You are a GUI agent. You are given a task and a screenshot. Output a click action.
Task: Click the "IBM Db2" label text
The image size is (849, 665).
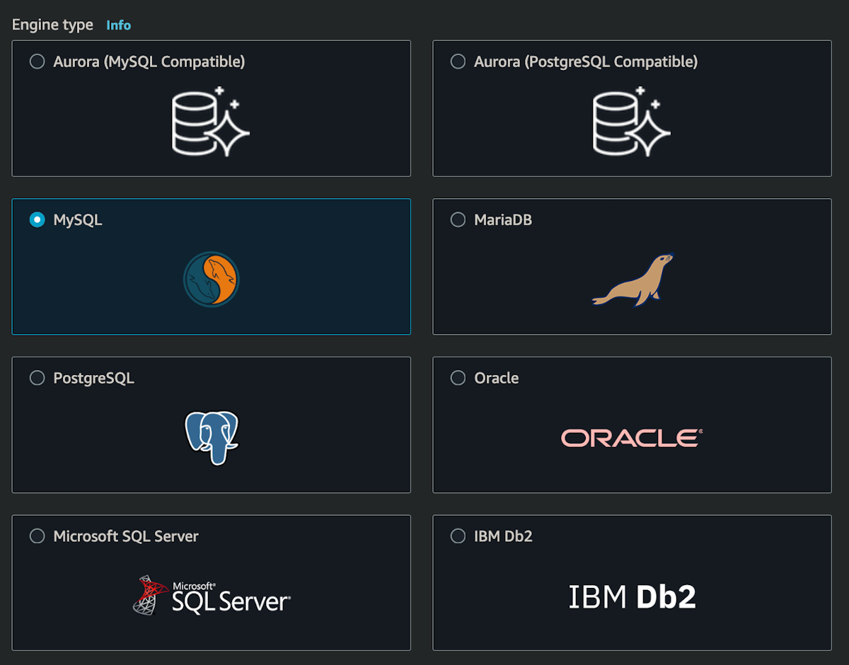(x=503, y=536)
